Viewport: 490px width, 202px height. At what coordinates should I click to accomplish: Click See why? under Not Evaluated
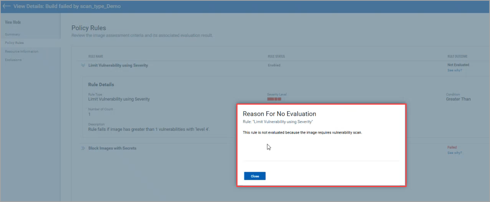[x=455, y=70]
